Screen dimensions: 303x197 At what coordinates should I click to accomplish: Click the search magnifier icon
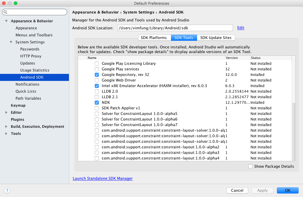pos(6,12)
